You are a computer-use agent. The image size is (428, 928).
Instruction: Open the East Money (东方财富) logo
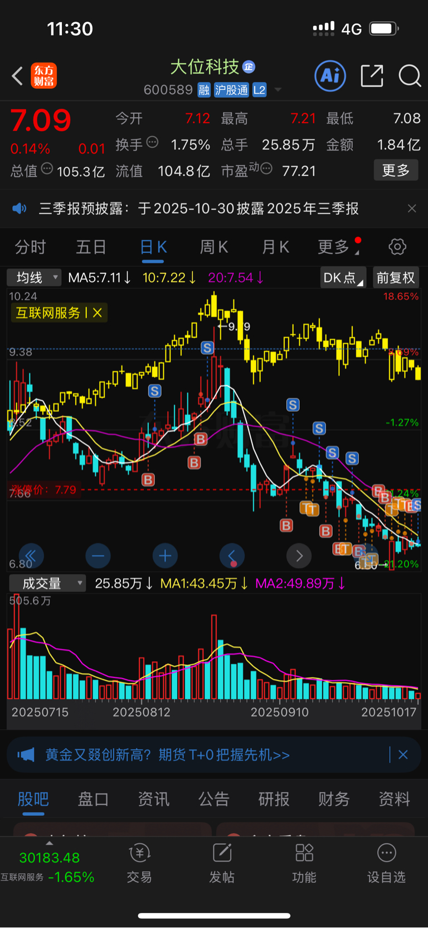coord(43,76)
